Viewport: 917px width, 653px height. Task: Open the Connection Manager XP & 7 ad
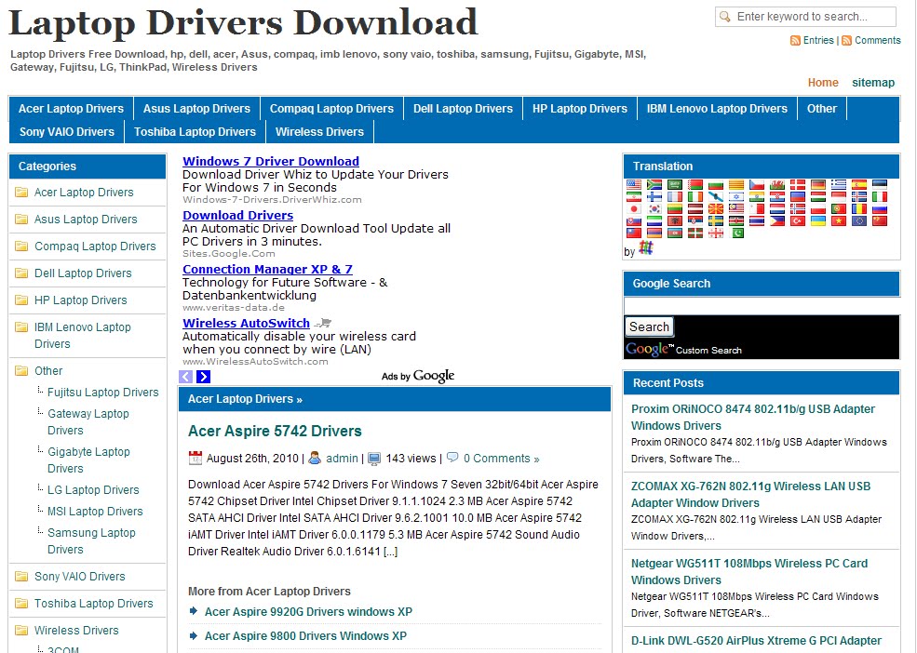tap(267, 270)
